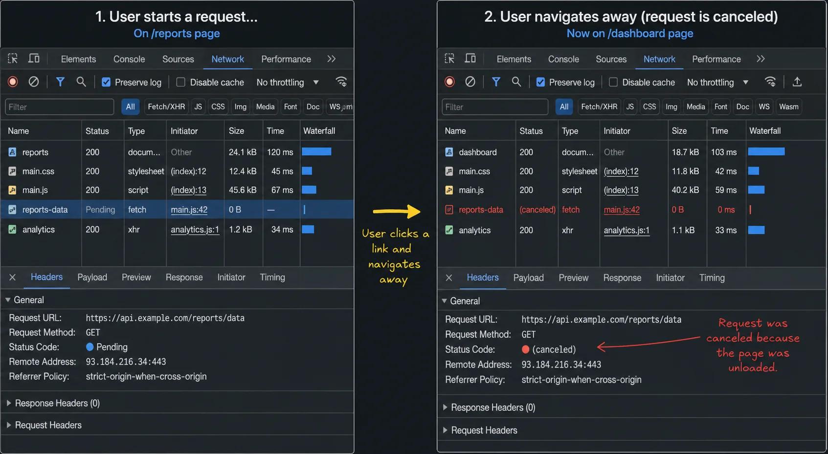This screenshot has height=454, width=828.
Task: Close the request details pane in right panel
Action: tap(449, 278)
